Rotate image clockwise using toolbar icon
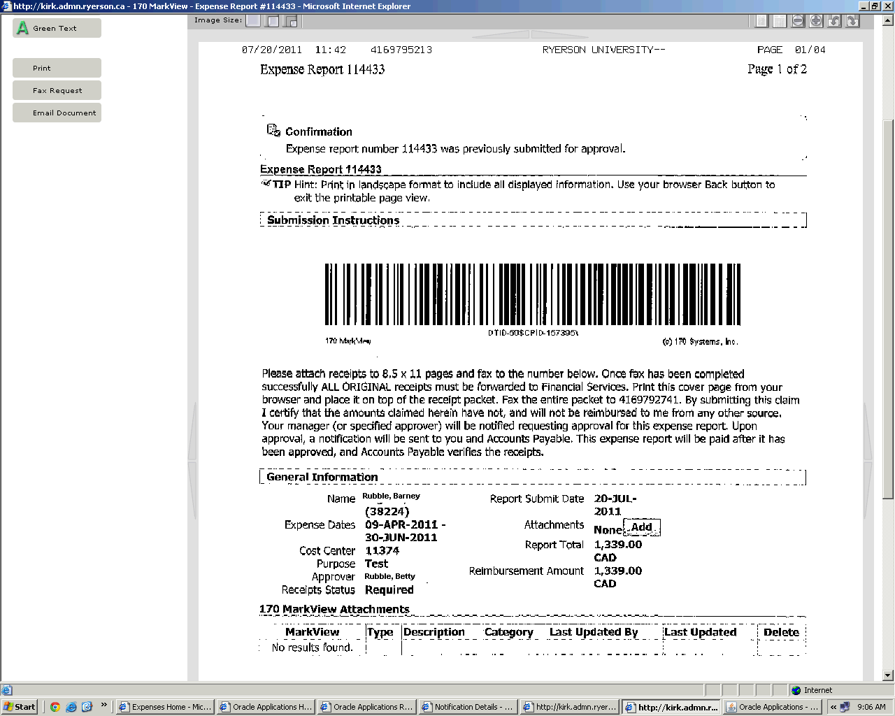 coord(852,21)
